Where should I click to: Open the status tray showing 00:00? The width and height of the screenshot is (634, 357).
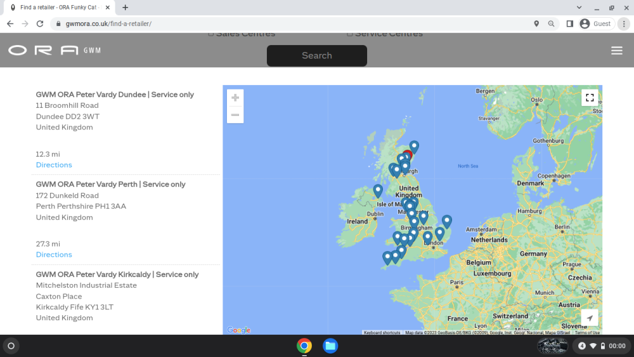coord(602,346)
